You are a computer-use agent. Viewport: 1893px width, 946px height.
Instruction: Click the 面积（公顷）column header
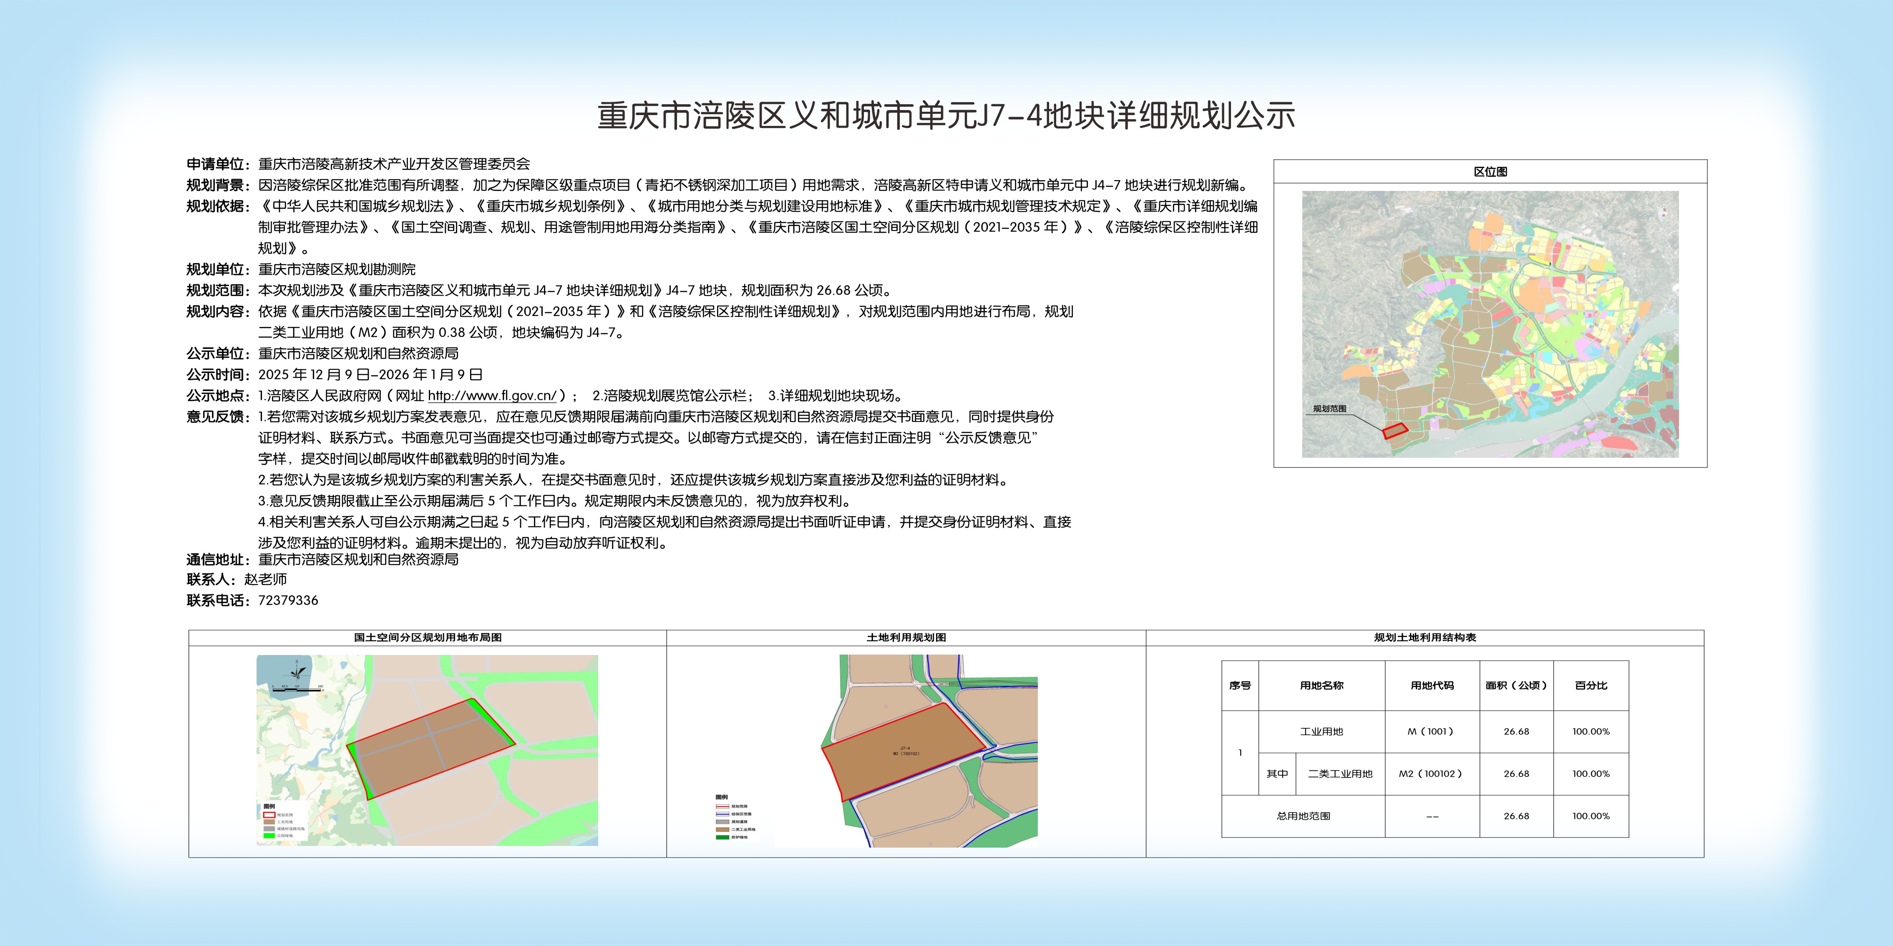(1516, 685)
